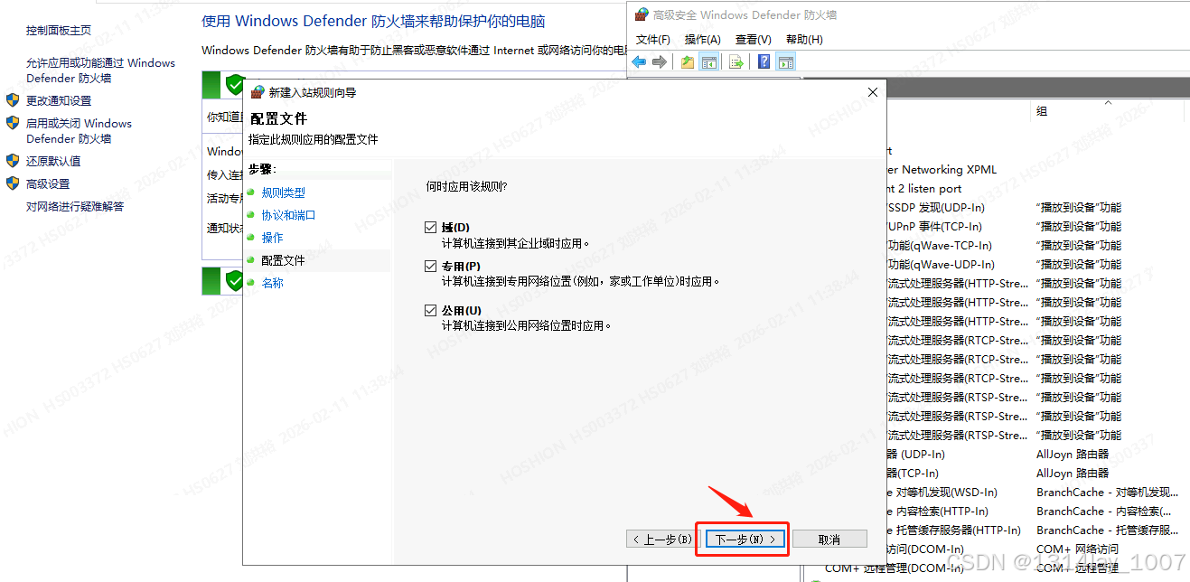The height and width of the screenshot is (582, 1190).
Task: Toggle the 域(D) checkbox
Action: pos(431,227)
